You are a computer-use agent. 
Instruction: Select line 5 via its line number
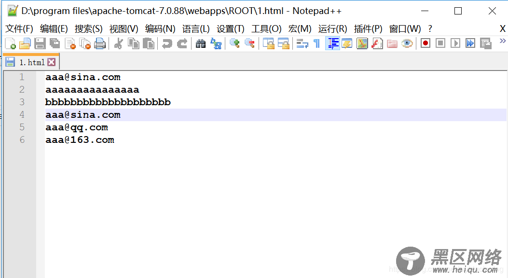coord(22,127)
